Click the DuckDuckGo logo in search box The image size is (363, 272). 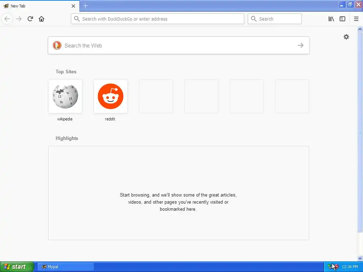(x=57, y=45)
